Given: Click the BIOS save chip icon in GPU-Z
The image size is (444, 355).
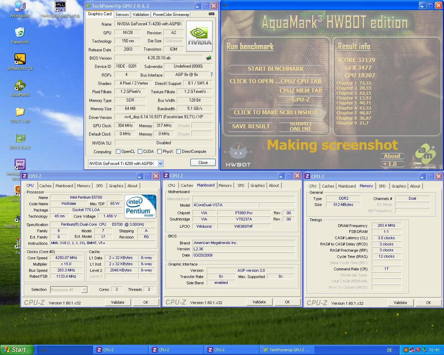Looking at the screenshot, I should [208, 58].
